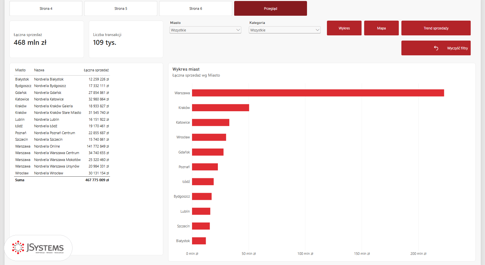Show the Wykres view
The height and width of the screenshot is (265, 485).
344,28
